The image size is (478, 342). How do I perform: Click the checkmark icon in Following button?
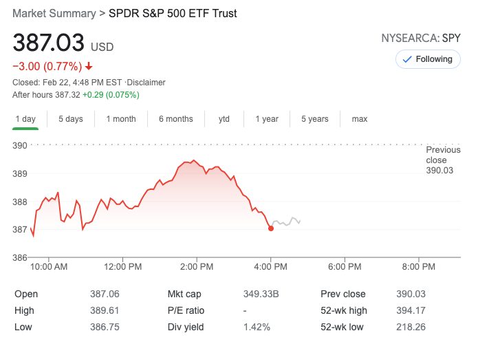[x=406, y=59]
